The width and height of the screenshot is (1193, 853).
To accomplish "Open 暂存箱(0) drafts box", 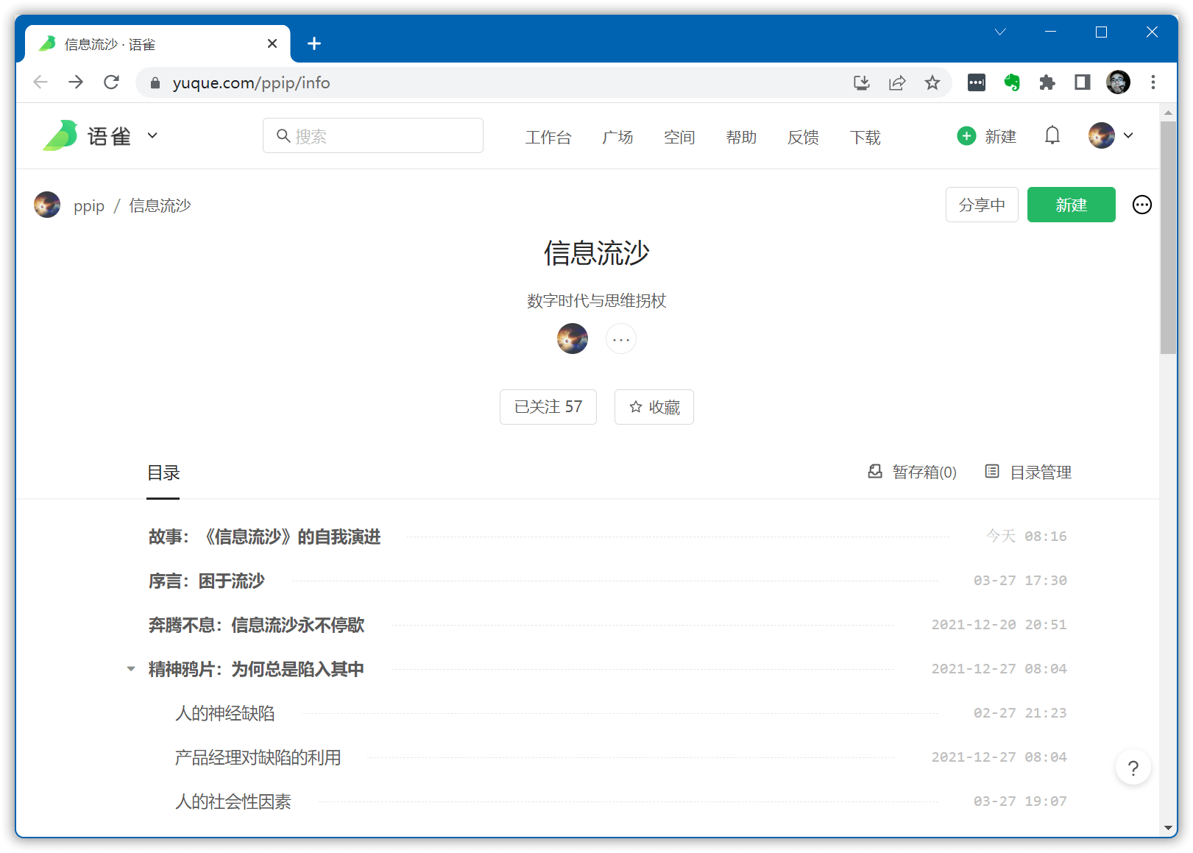I will [912, 472].
